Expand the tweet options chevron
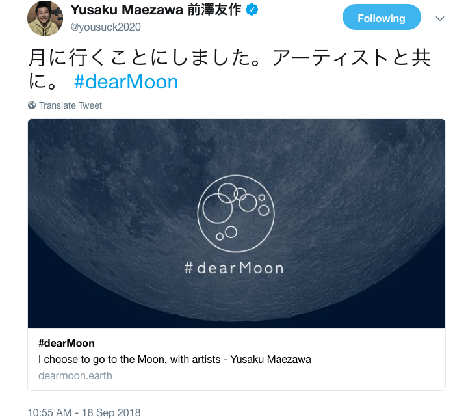The width and height of the screenshot is (468, 419). tap(440, 18)
